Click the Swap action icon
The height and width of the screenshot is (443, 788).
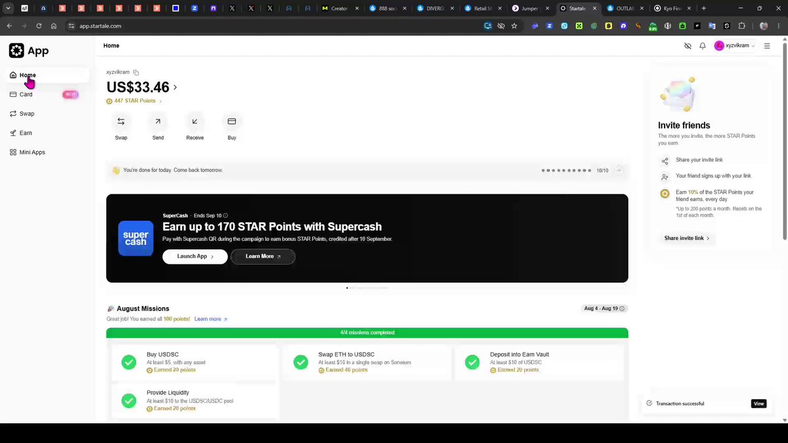pyautogui.click(x=121, y=121)
